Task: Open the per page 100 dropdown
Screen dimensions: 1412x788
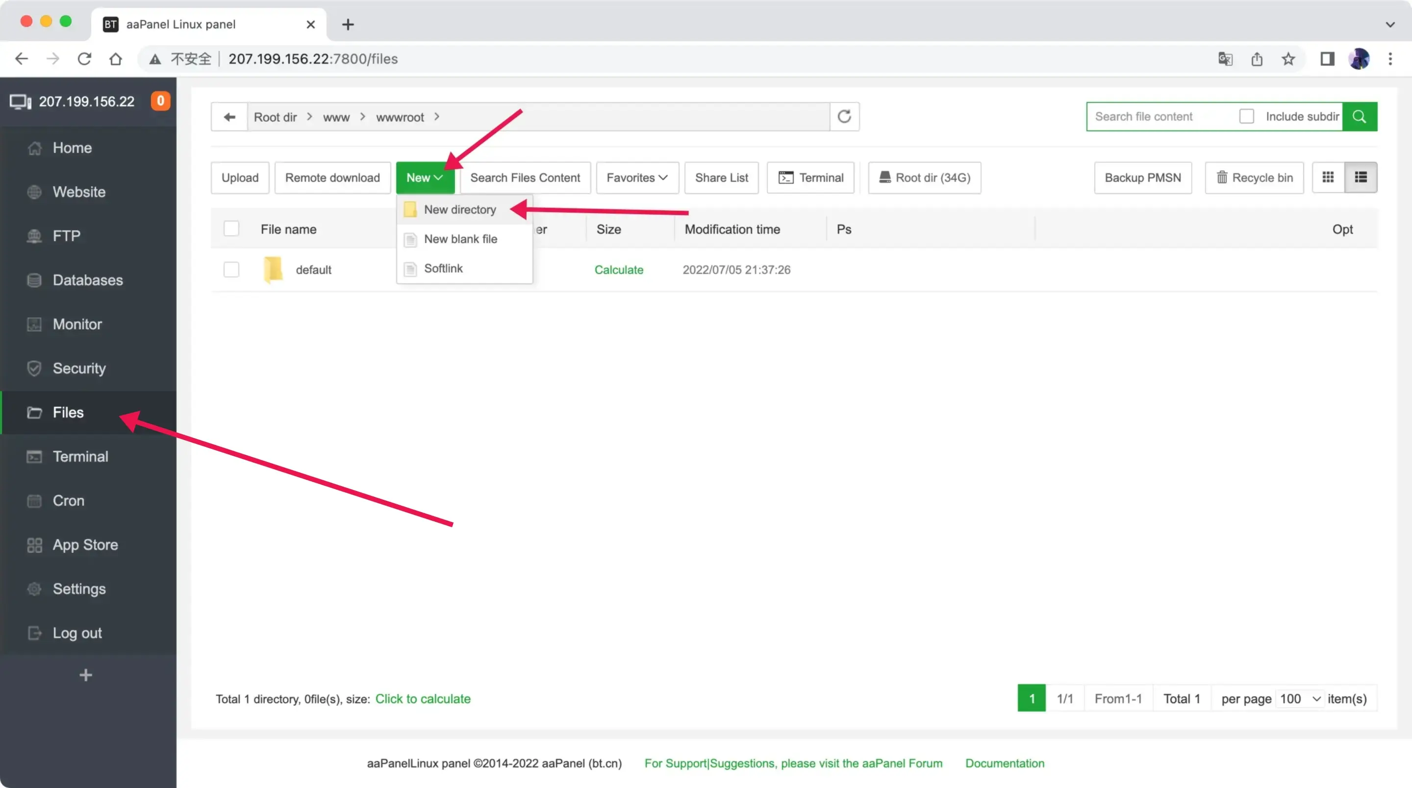Action: pos(1300,699)
